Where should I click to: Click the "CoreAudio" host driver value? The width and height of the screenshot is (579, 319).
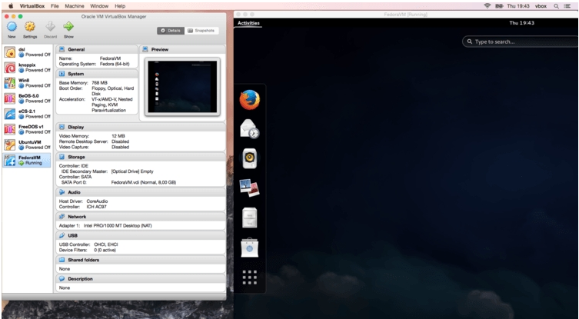pyautogui.click(x=97, y=201)
